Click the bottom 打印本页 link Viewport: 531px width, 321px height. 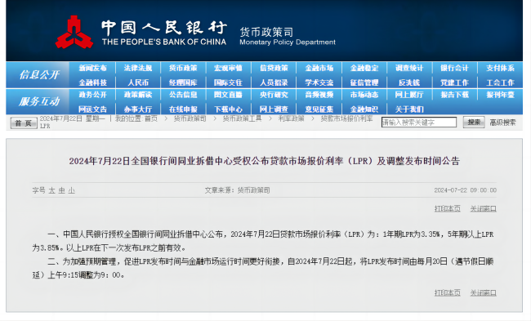(x=448, y=292)
